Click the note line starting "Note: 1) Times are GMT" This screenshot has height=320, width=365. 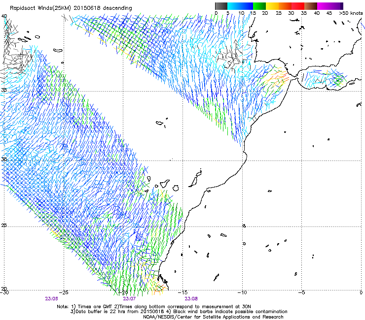154,307
